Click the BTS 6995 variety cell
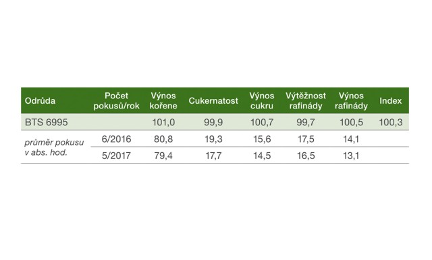Image resolution: width=432 pixels, height=260 pixels. tap(47, 123)
